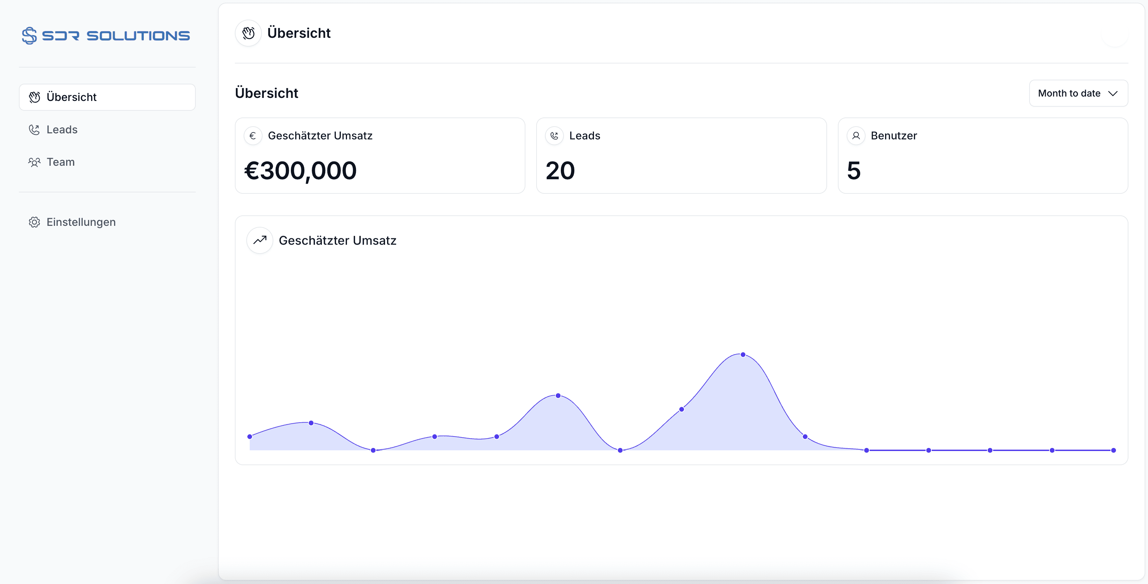
Task: Click the phone icon on Leads card
Action: coord(554,135)
